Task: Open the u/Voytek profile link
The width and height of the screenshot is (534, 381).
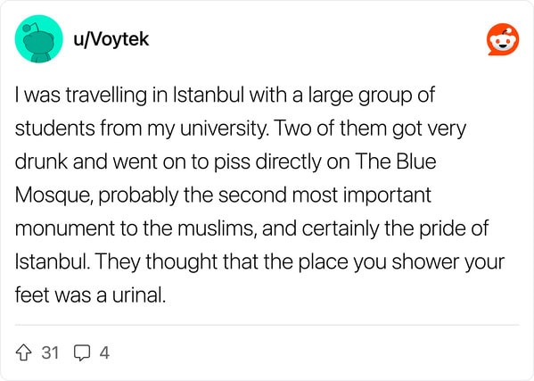Action: click(x=111, y=39)
